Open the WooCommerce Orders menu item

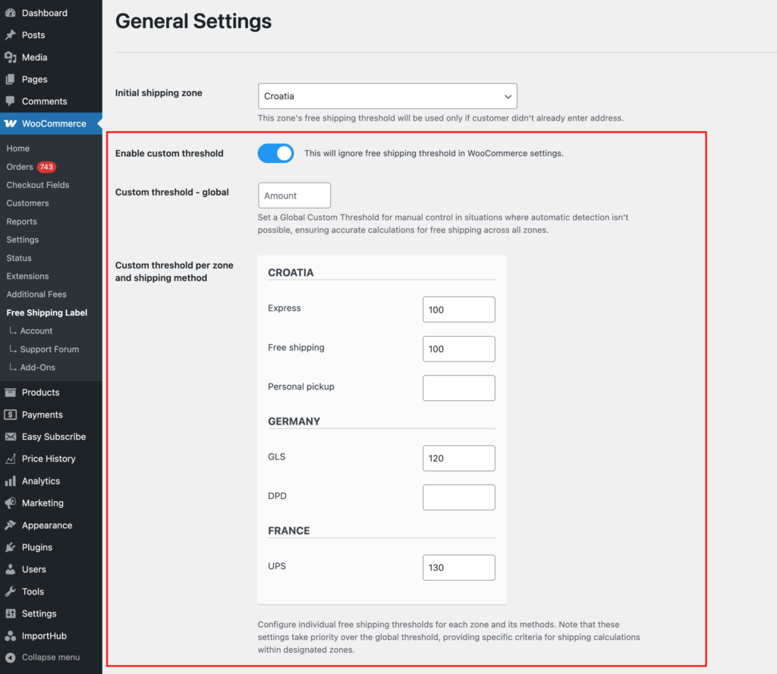(20, 167)
